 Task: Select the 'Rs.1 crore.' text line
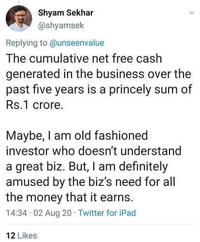tap(34, 105)
